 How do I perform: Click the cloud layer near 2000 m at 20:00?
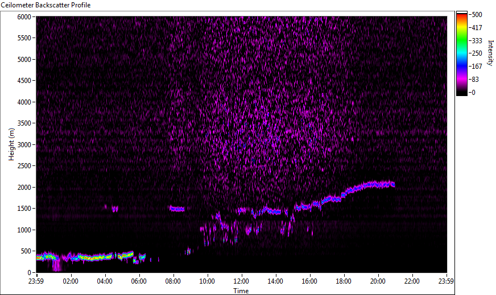pos(377,185)
